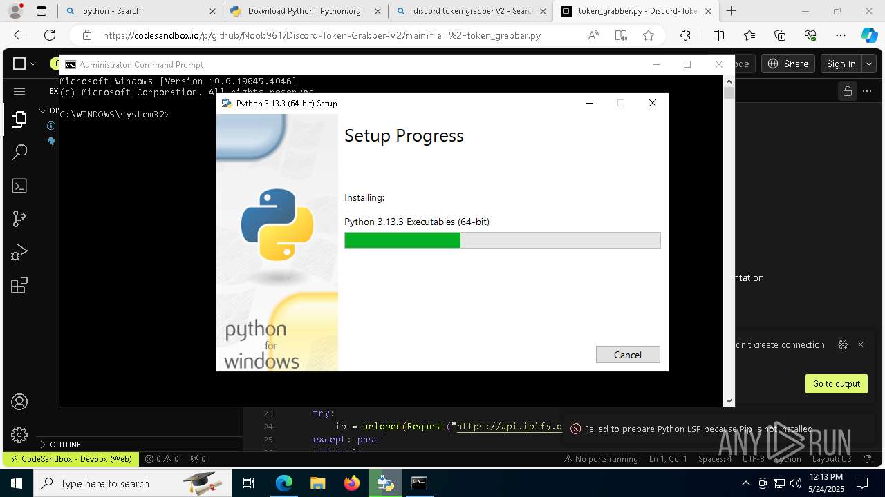Click the lock icon in CodeSandbox panel
Screen dimensions: 885x497
847,91
